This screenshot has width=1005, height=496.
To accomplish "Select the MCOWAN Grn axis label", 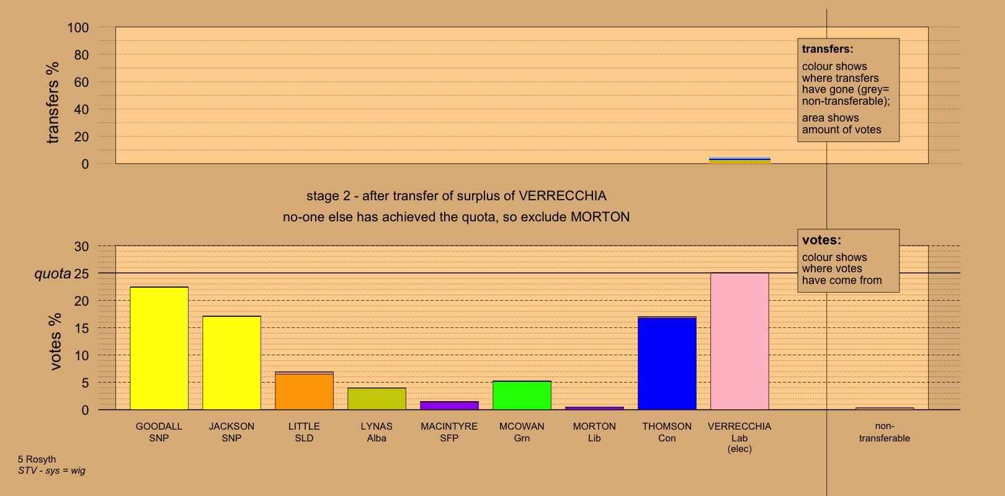I will 522,432.
